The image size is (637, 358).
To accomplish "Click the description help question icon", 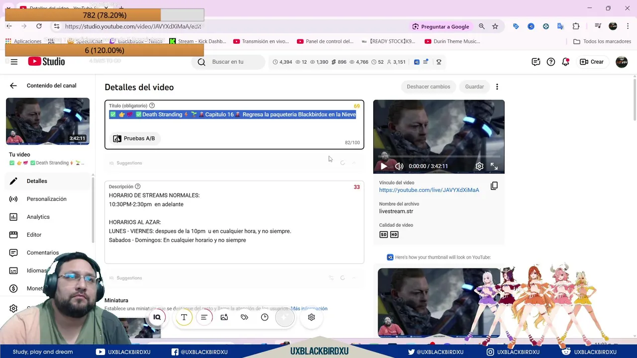I will coord(138,186).
